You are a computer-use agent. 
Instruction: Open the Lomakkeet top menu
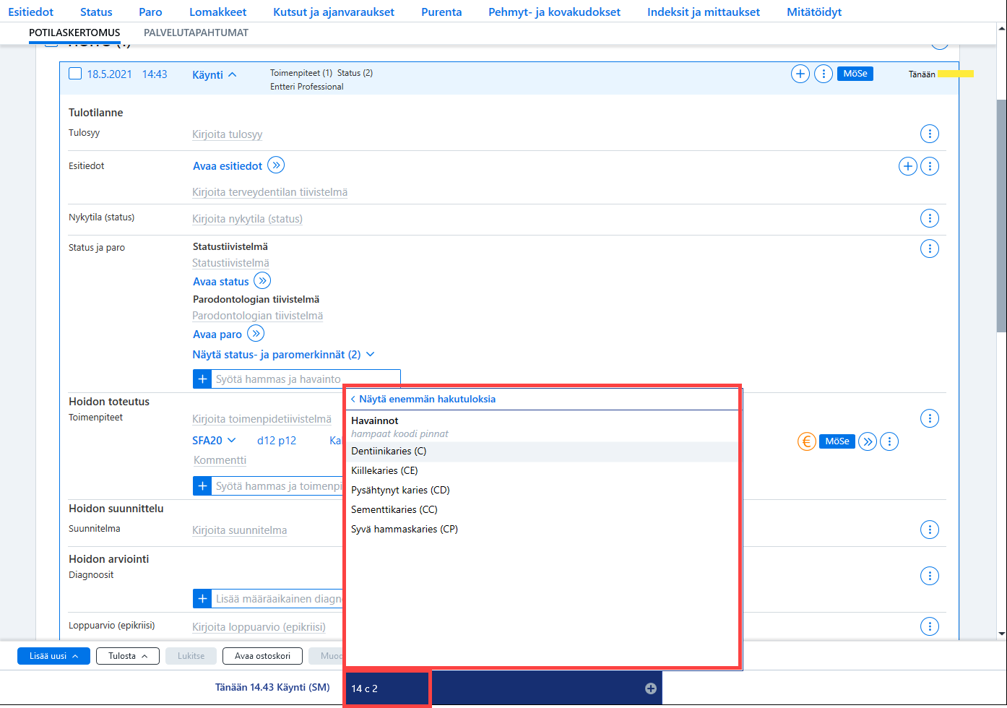(217, 12)
